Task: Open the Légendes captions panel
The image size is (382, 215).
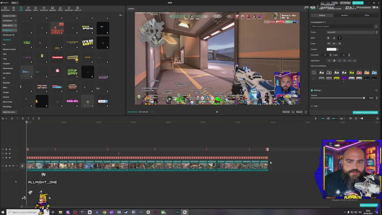Action: pyautogui.click(x=53, y=9)
